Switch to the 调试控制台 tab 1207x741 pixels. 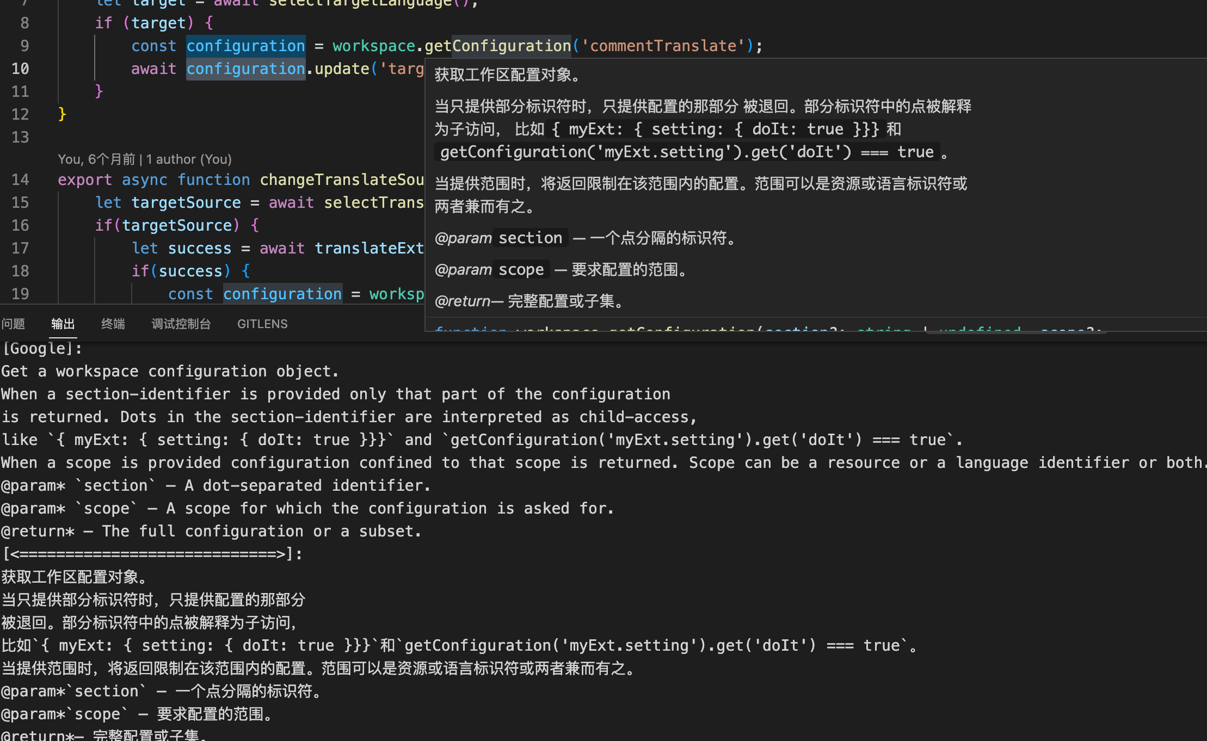[181, 324]
